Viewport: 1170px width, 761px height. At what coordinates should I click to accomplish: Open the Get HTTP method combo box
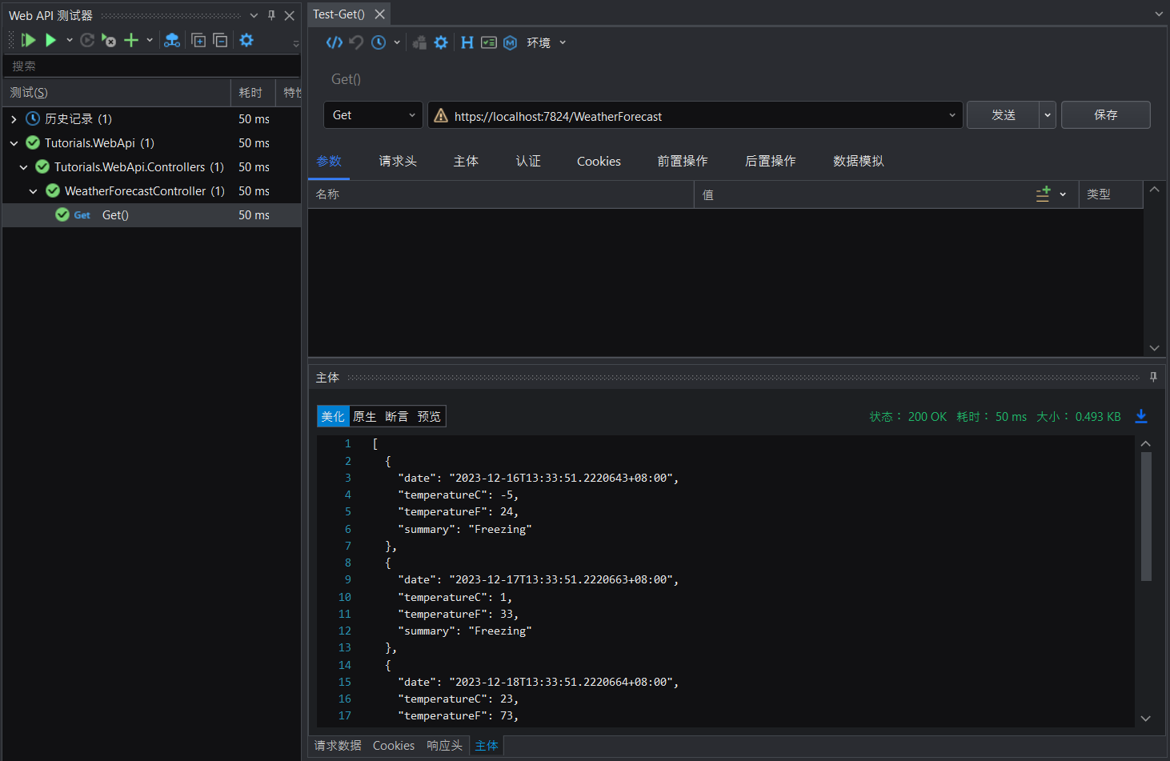(373, 115)
